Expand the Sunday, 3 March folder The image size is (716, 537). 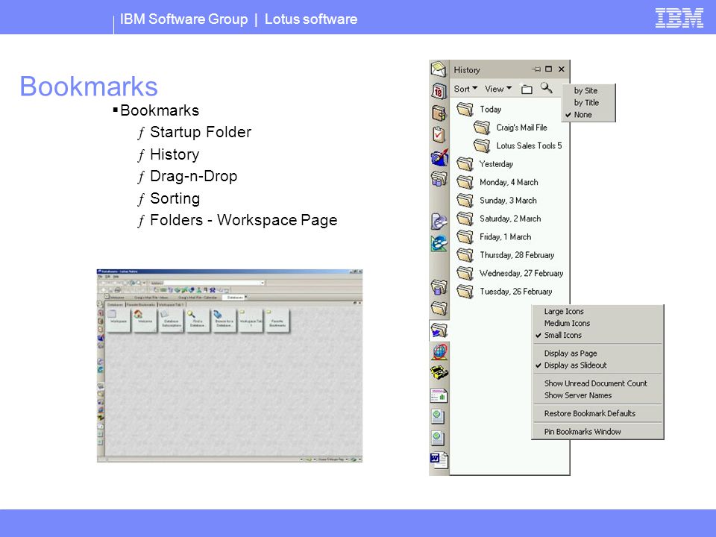497,201
